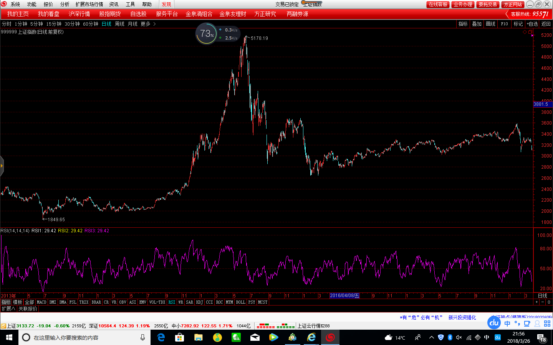Select 分时 chart period
The height and width of the screenshot is (345, 553).
pos(7,24)
